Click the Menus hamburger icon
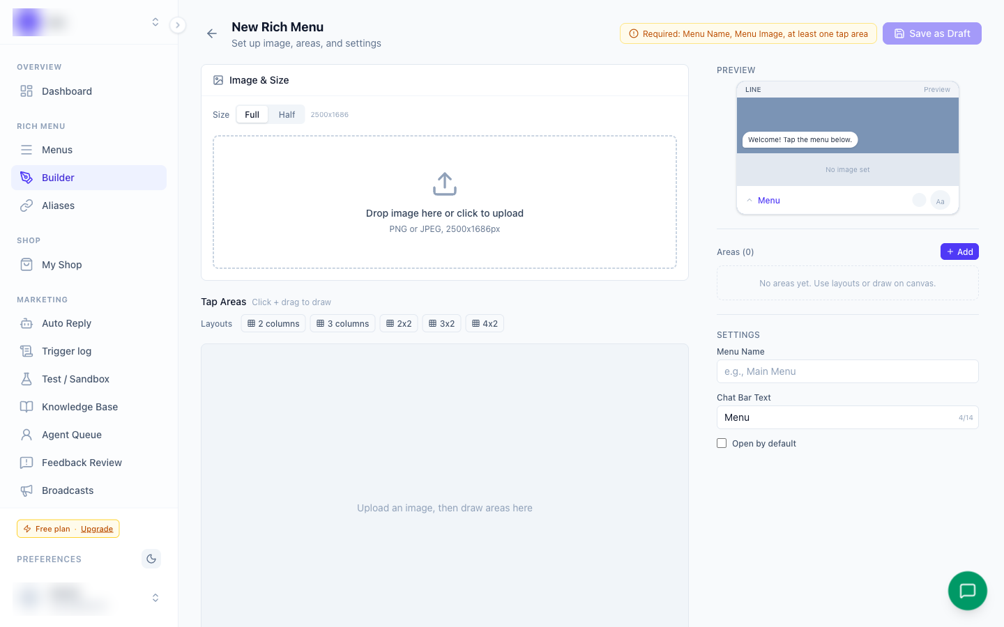The image size is (1004, 627). point(26,150)
